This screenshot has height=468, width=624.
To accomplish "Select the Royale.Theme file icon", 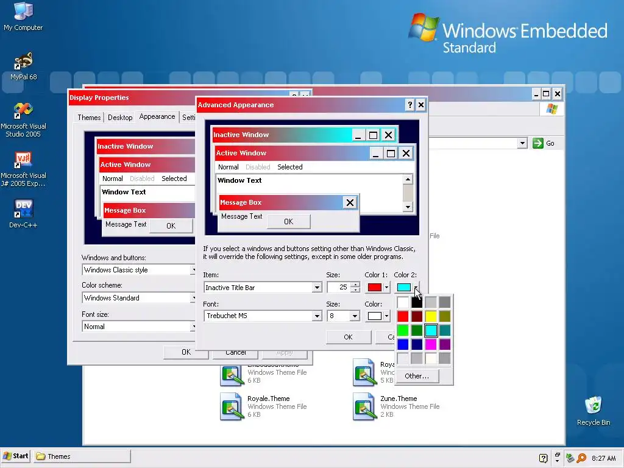I will (231, 406).
